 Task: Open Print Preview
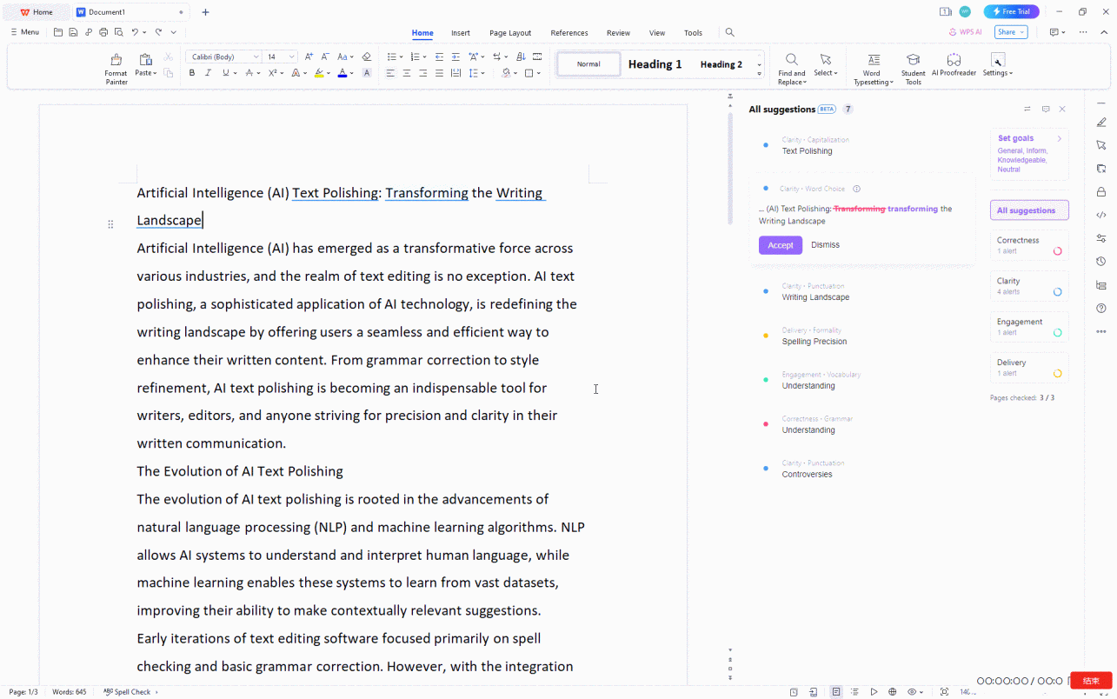118,32
